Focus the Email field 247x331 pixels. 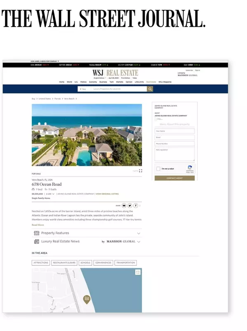tap(174, 137)
